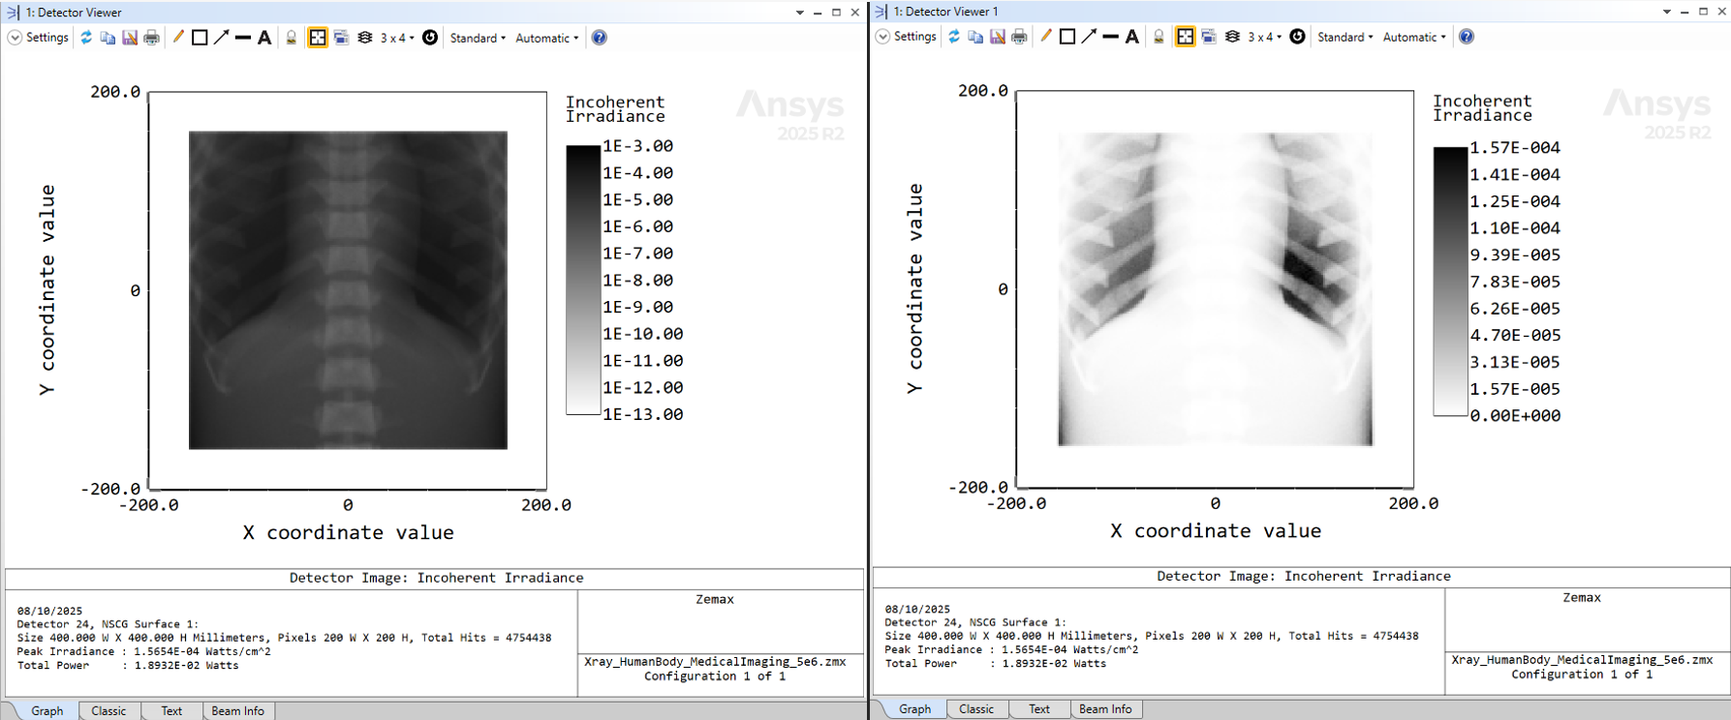
Task: Open 3 x 4 dropdown in Detector Viewer 1
Action: tap(1264, 37)
